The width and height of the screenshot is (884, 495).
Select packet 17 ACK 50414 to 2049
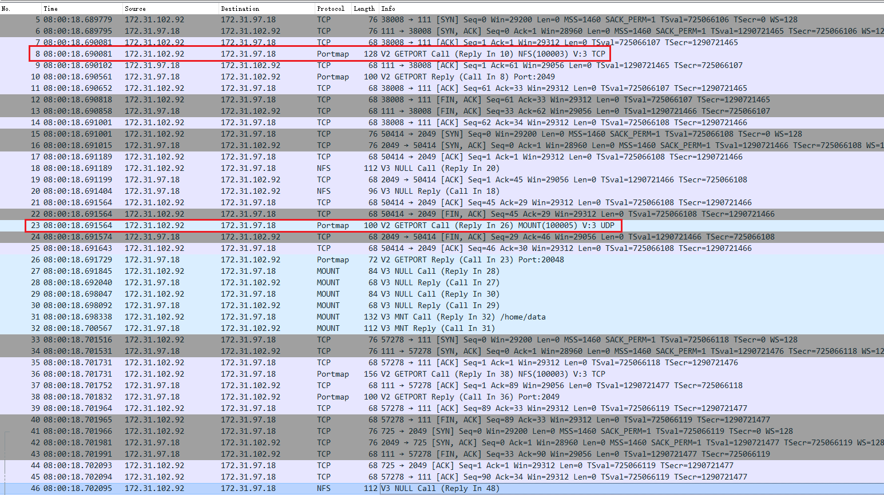442,157
